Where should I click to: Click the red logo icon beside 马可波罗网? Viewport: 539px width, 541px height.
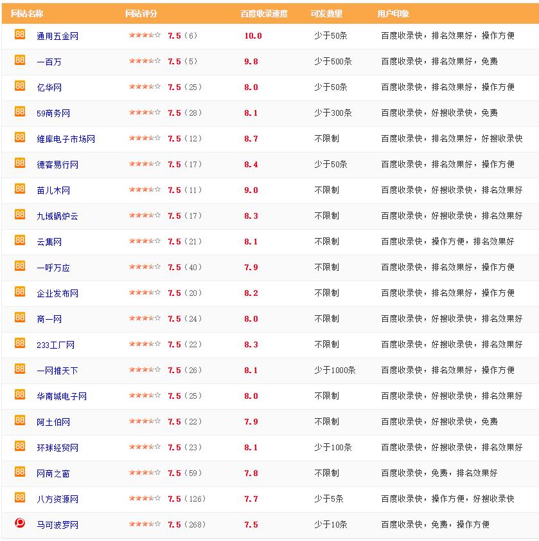point(20,524)
